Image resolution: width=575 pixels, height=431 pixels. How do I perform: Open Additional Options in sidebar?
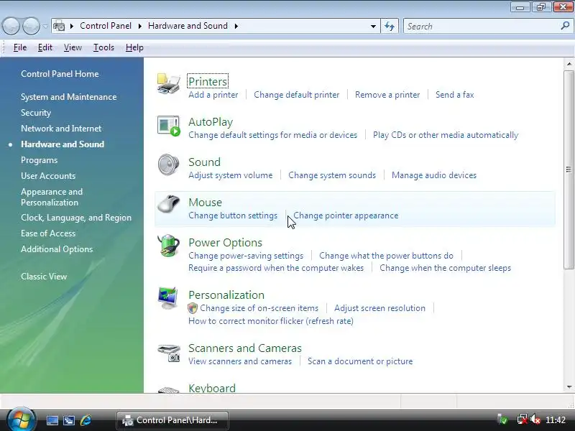(57, 249)
